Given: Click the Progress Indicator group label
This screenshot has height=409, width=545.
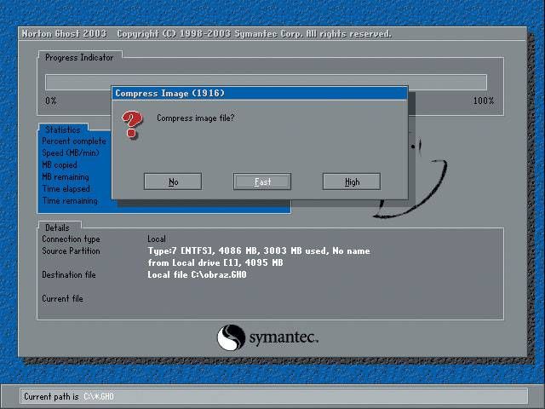Looking at the screenshot, I should coord(78,57).
